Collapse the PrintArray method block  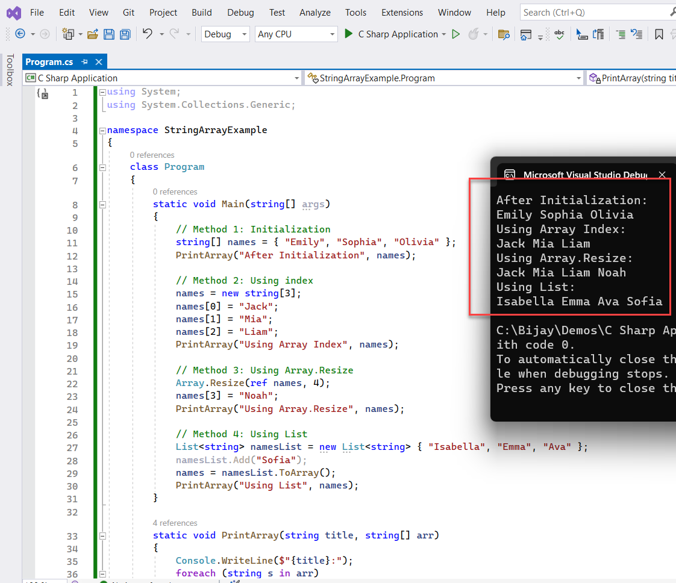coord(102,536)
